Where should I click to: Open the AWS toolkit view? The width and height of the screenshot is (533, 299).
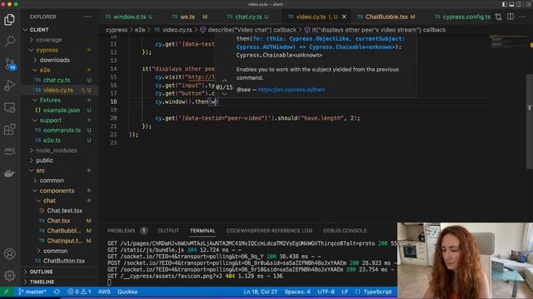(9, 150)
